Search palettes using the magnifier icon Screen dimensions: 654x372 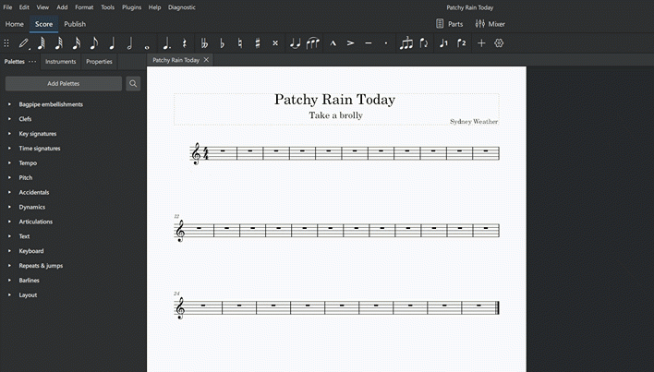coord(134,83)
